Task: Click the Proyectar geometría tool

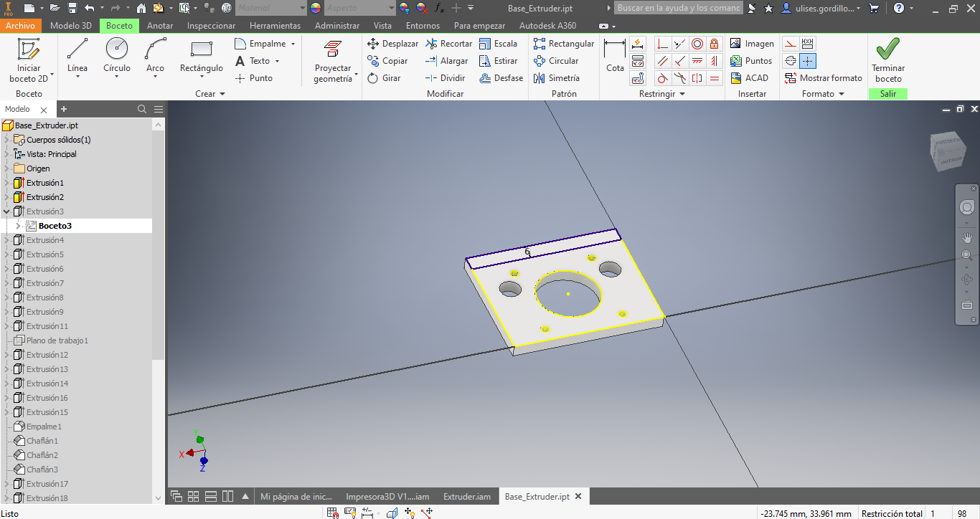Action: click(334, 60)
